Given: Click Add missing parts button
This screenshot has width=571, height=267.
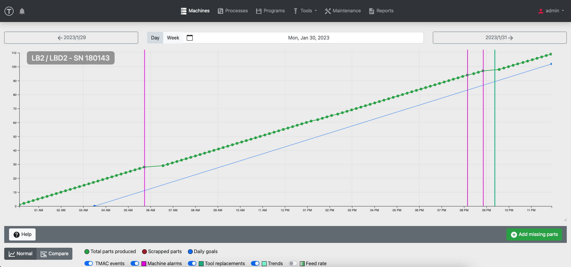Looking at the screenshot, I should point(534,234).
